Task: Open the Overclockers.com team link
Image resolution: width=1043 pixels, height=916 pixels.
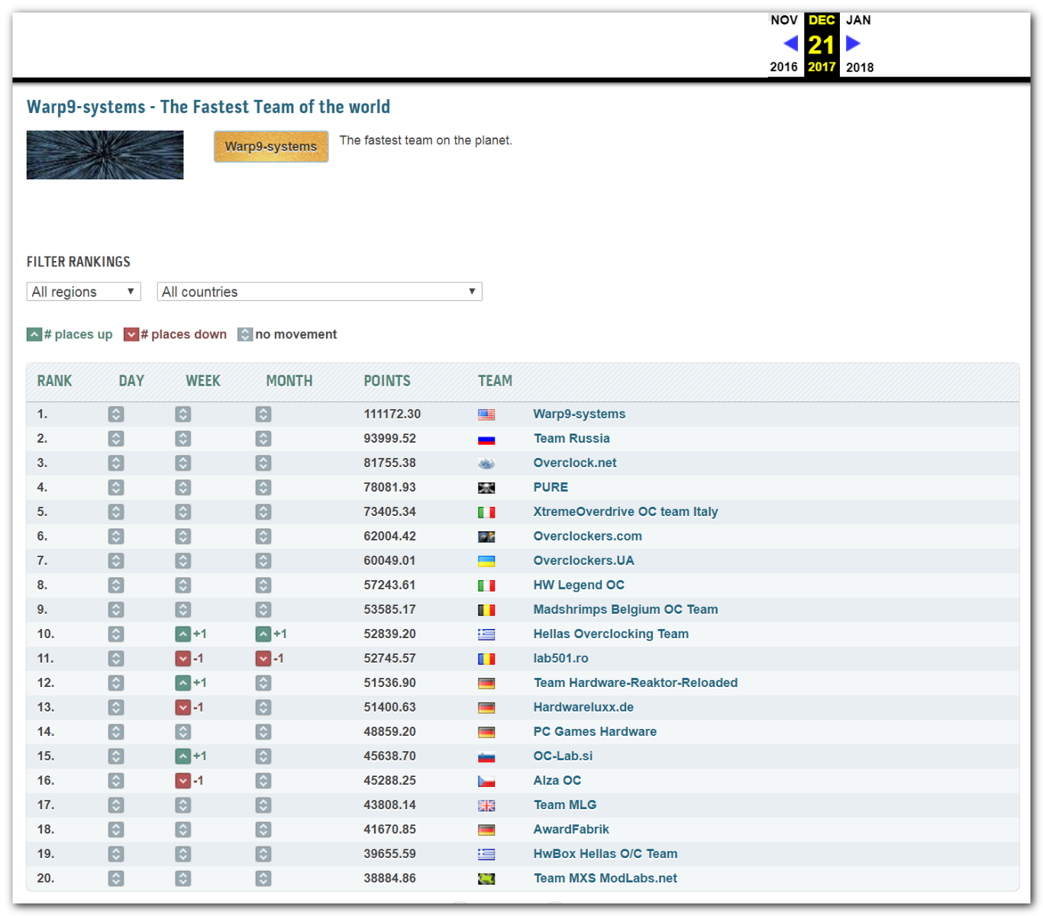Action: click(588, 536)
